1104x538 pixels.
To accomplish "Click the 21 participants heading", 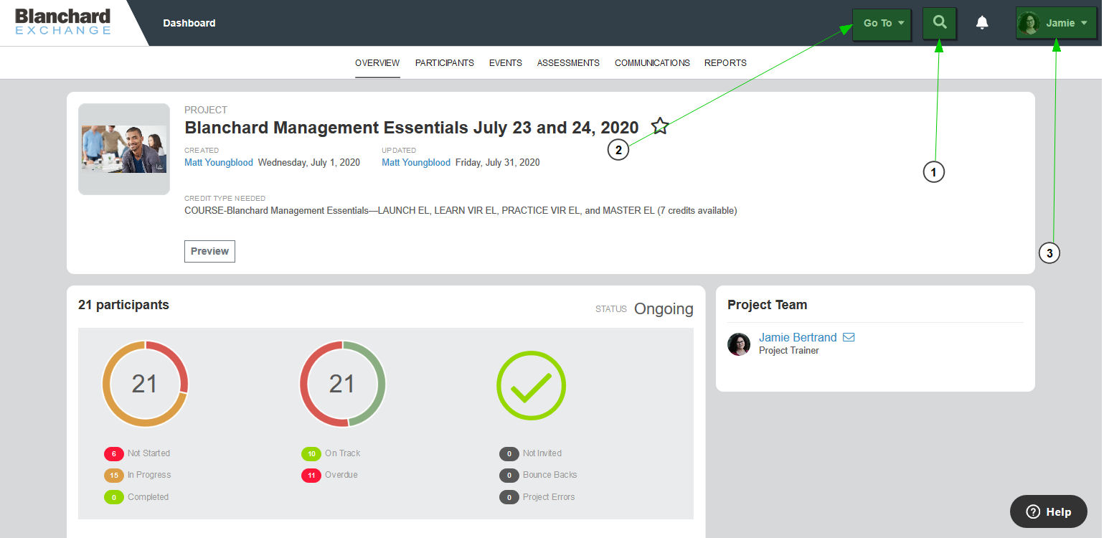I will pyautogui.click(x=123, y=305).
